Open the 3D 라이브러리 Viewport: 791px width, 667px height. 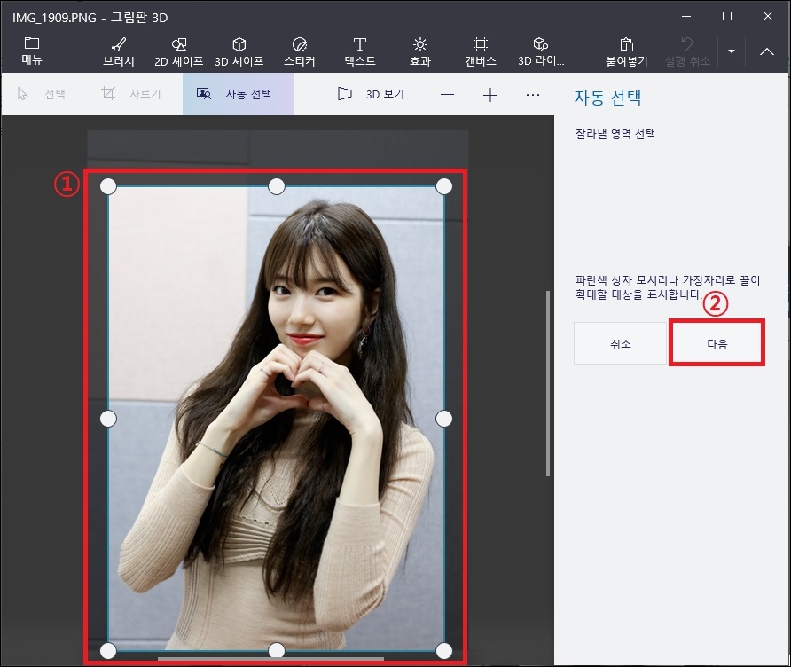(540, 51)
